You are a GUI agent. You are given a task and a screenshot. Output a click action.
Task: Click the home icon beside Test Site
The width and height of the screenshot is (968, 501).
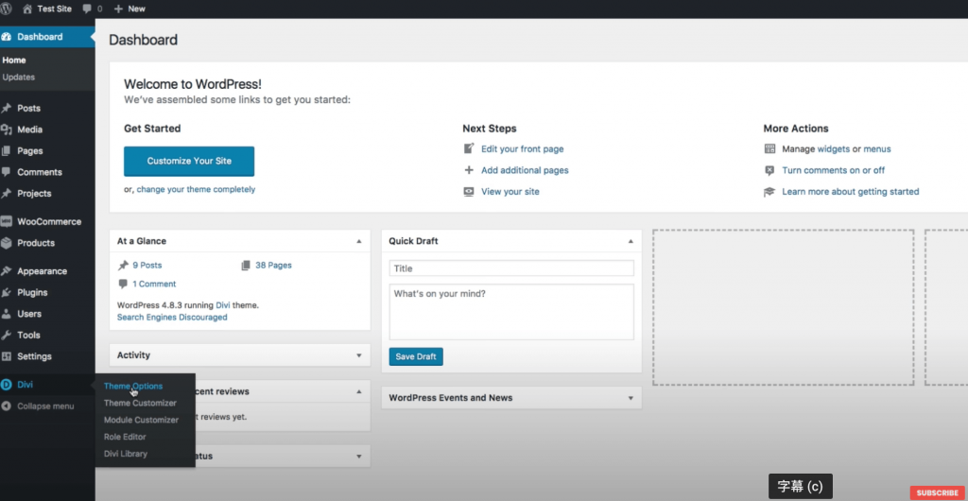(x=27, y=9)
